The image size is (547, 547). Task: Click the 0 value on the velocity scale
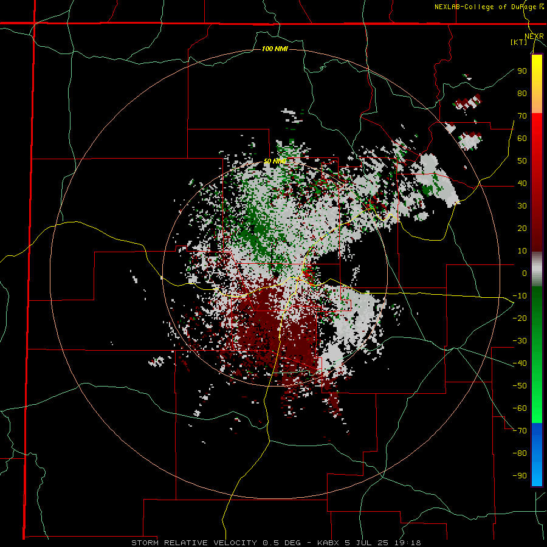[x=525, y=273]
